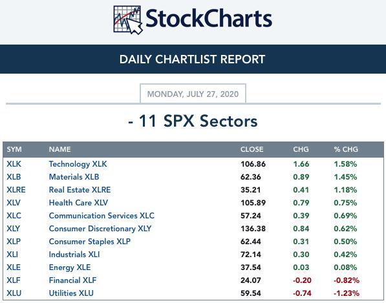Open the Materials XLB name link

coord(74,177)
